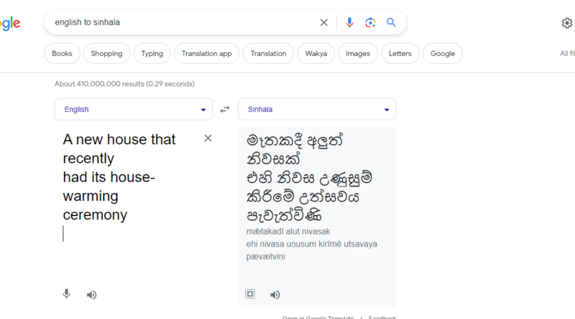Swap English and Sinhala languages
Image resolution: width=575 pixels, height=319 pixels.
pos(225,110)
